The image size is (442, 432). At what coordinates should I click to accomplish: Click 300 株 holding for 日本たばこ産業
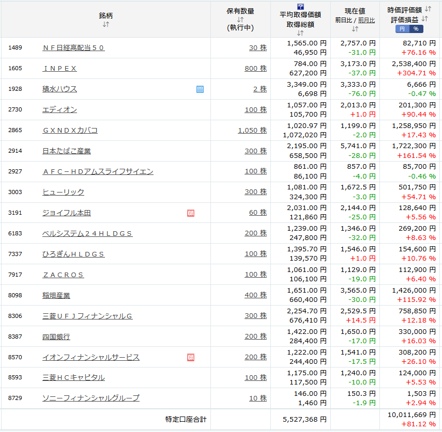[x=256, y=151]
